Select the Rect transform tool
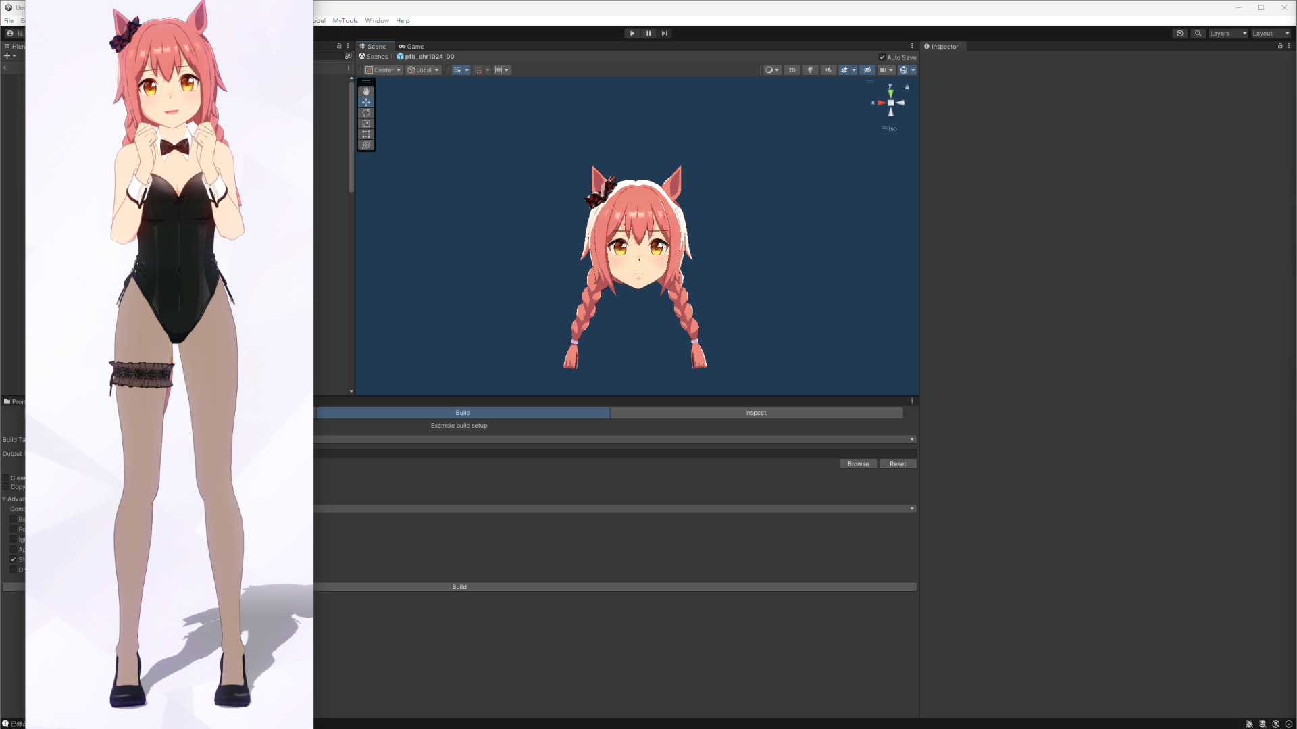The width and height of the screenshot is (1297, 729). [366, 134]
